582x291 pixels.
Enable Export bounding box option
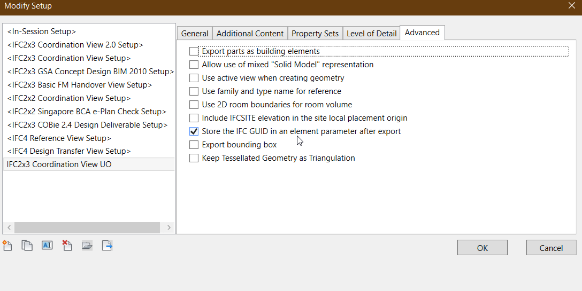[194, 145]
